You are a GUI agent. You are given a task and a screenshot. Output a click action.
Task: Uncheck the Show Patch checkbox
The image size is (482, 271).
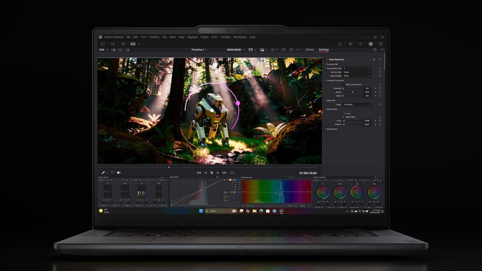coord(343,117)
